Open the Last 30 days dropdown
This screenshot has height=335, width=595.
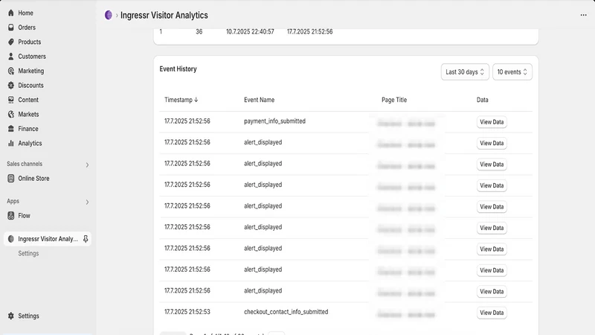[465, 71]
